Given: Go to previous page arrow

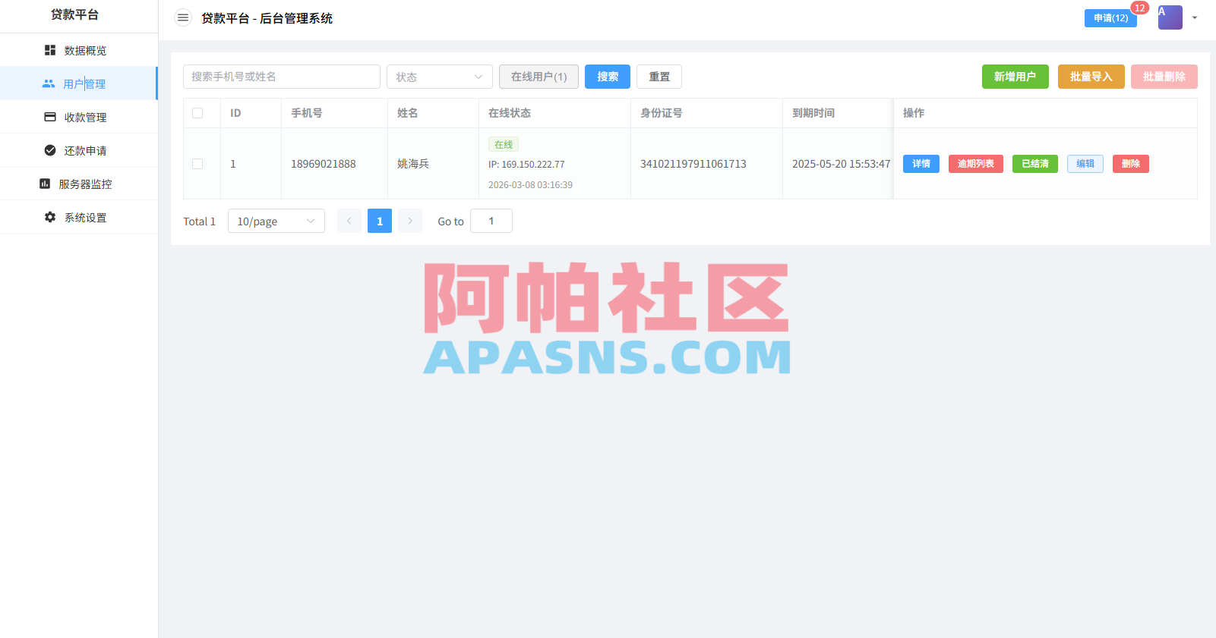Looking at the screenshot, I should tap(349, 221).
